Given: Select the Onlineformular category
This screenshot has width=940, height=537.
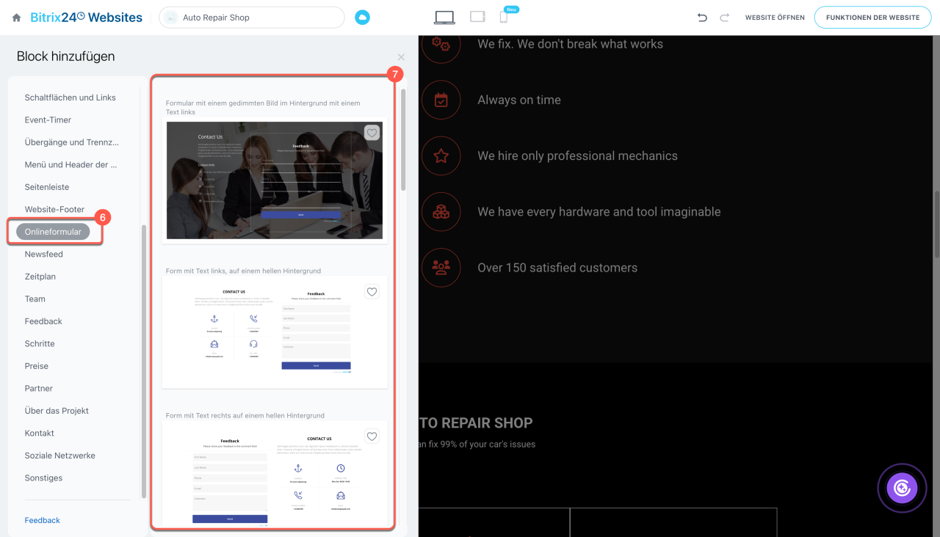Looking at the screenshot, I should 53,232.
